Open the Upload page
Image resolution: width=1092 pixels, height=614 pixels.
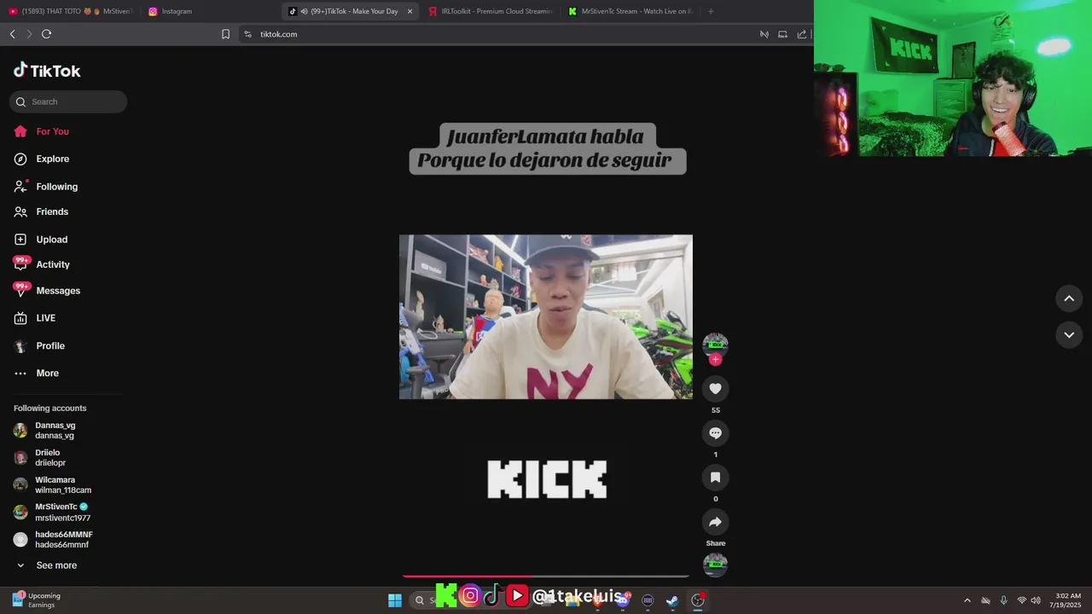click(x=40, y=240)
